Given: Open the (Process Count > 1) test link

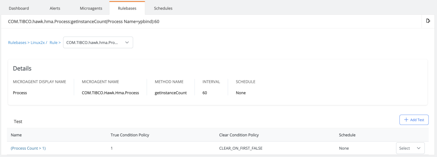Looking at the screenshot, I should tap(28, 148).
